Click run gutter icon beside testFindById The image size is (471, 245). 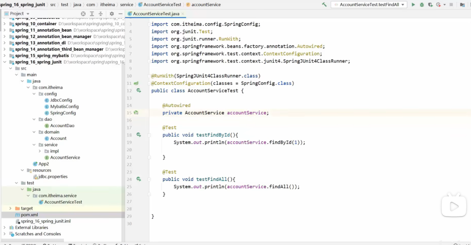tap(138, 135)
